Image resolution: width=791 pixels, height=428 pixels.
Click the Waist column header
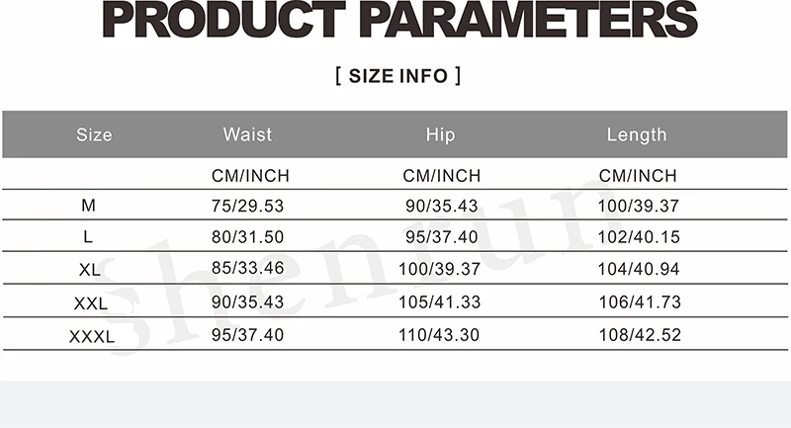pos(248,134)
